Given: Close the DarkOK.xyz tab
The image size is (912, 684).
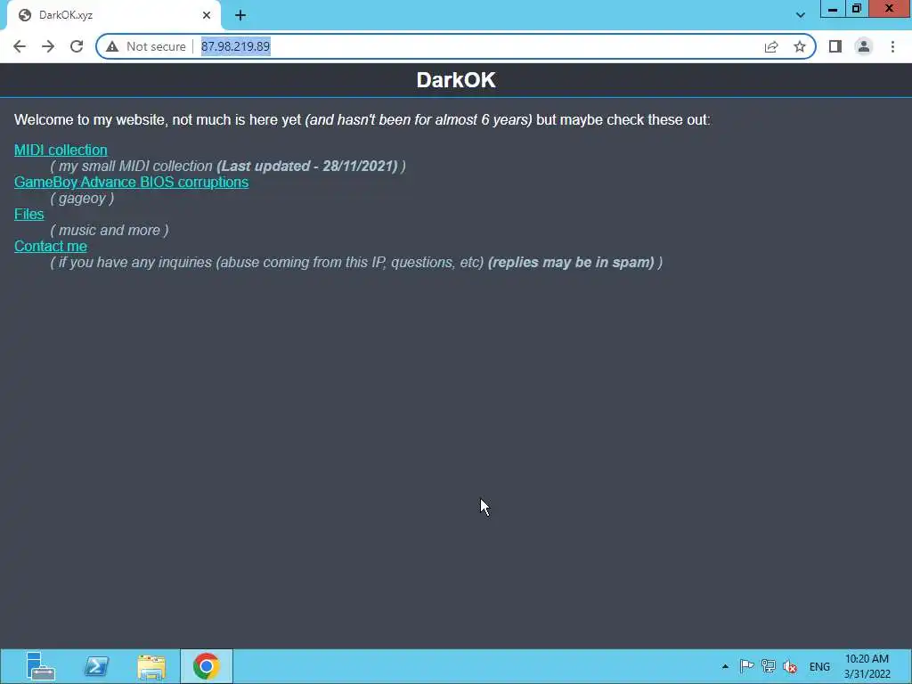Looking at the screenshot, I should pos(207,15).
